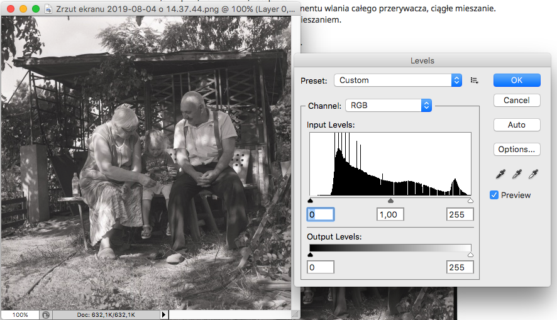Image resolution: width=557 pixels, height=320 pixels.
Task: Click the input gamma field showing 1,00
Action: coord(390,215)
